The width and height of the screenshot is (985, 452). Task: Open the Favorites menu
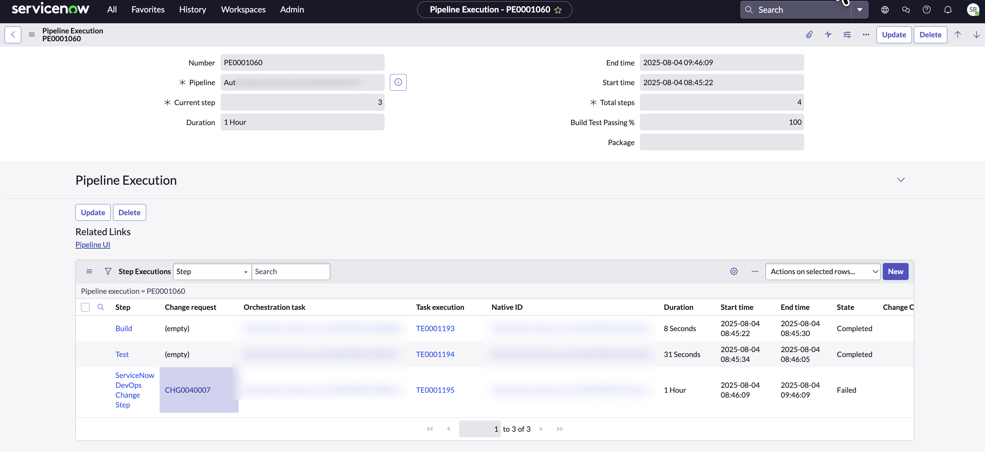pyautogui.click(x=148, y=9)
